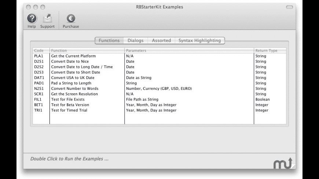Click the FIL1 code cell
Image resolution: width=319 pixels, height=179 pixels.
click(38, 99)
